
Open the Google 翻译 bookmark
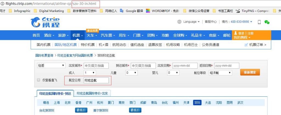[x=131, y=11]
